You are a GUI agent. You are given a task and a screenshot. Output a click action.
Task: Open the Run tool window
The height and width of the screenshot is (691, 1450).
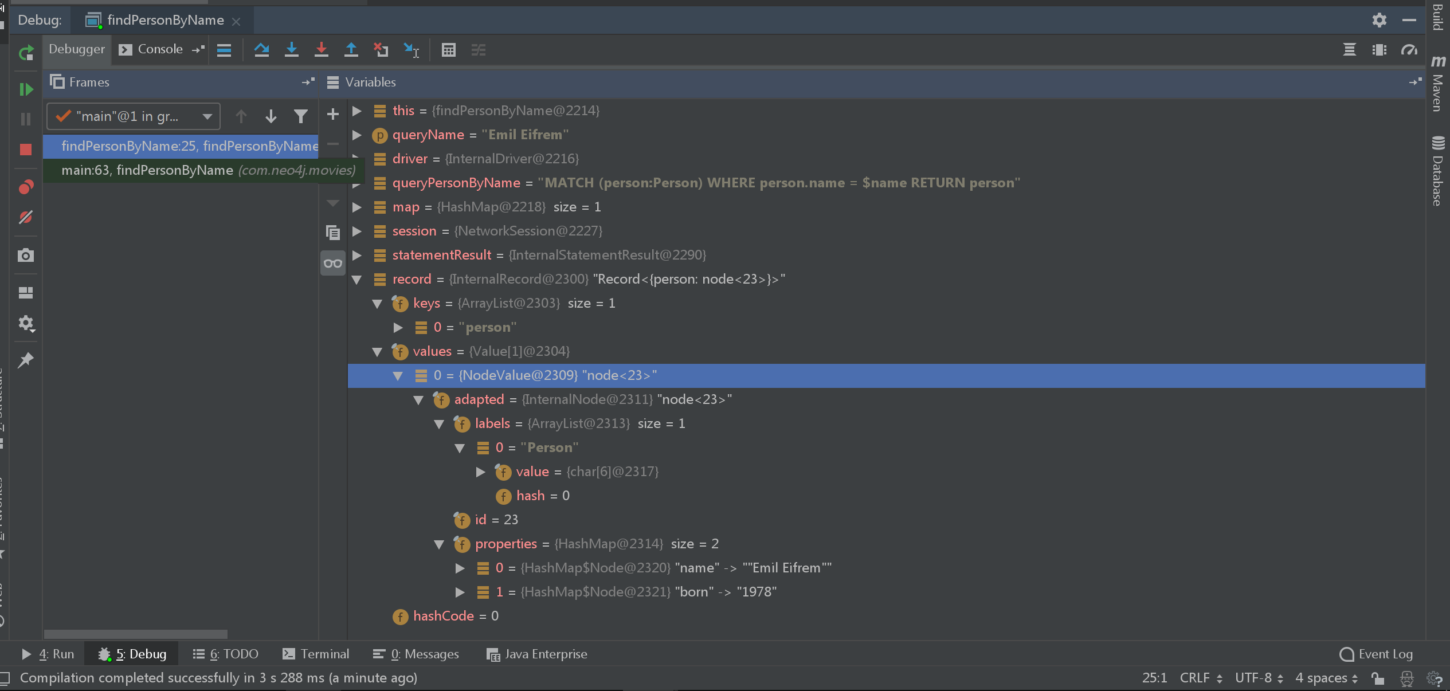(48, 654)
